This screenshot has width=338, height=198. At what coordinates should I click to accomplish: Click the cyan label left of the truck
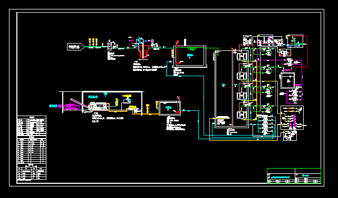(53, 106)
